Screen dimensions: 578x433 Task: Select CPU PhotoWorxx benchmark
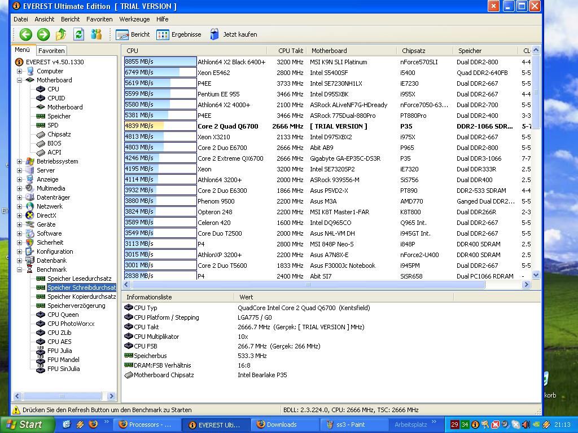pyautogui.click(x=71, y=324)
